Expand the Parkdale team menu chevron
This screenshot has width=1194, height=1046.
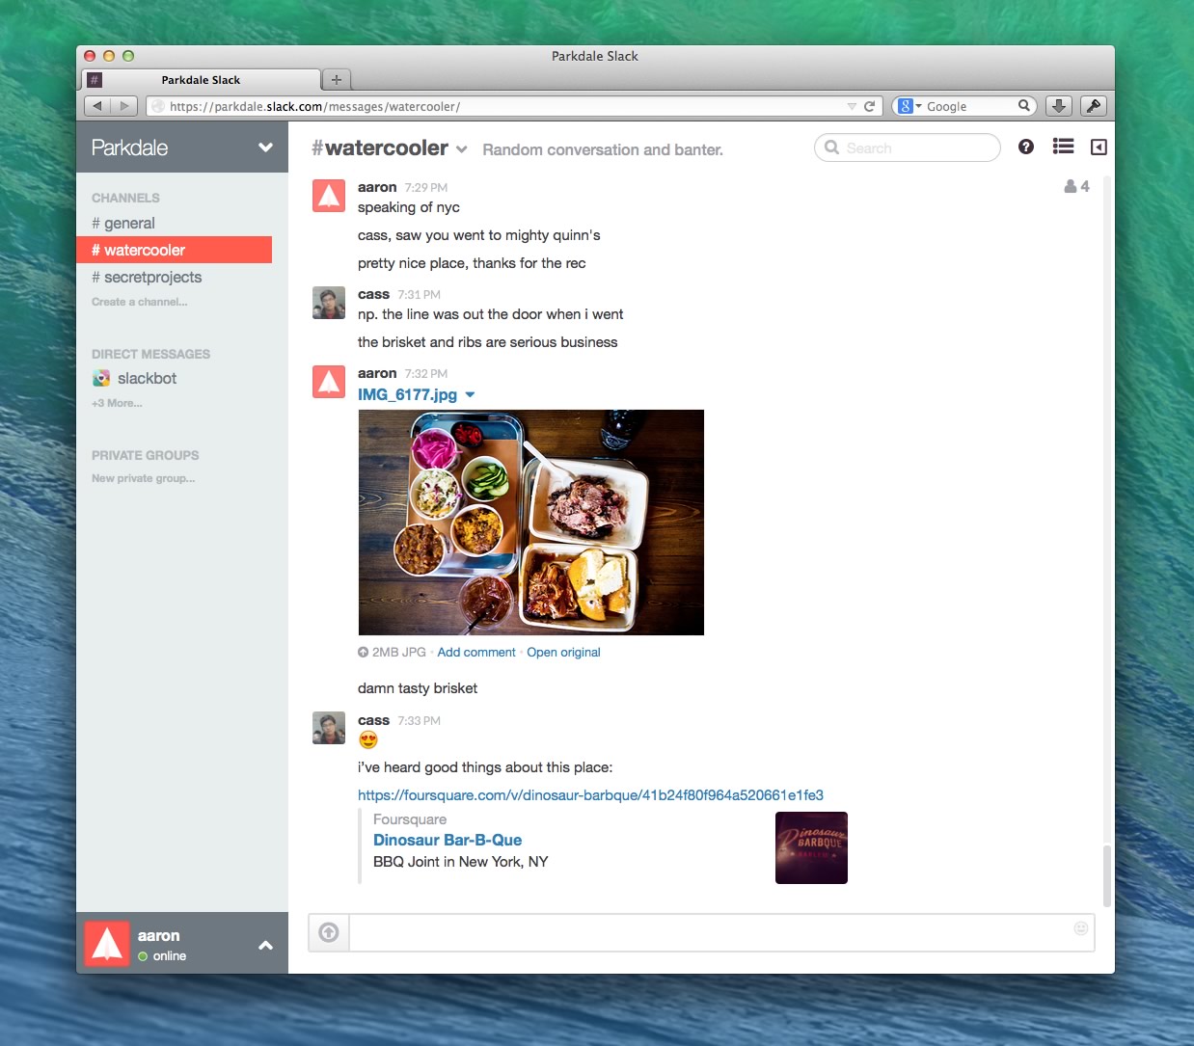pyautogui.click(x=265, y=148)
